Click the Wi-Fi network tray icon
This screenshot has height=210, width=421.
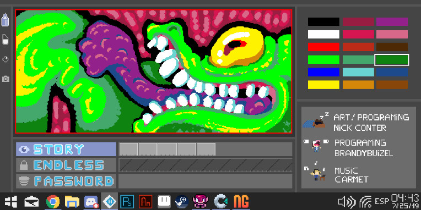365,202
